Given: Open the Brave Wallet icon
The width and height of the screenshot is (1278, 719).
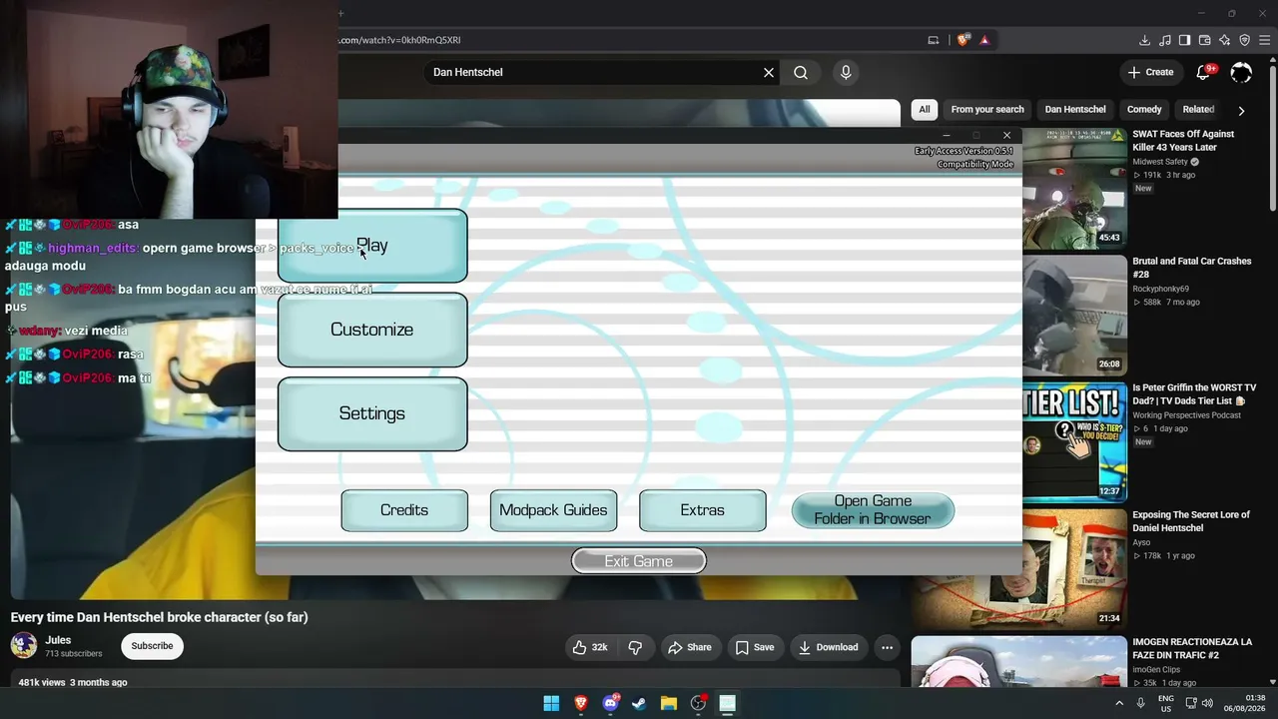Looking at the screenshot, I should tap(1204, 40).
